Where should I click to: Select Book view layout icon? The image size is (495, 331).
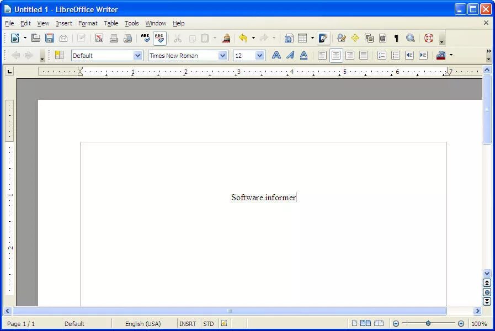[x=379, y=323]
